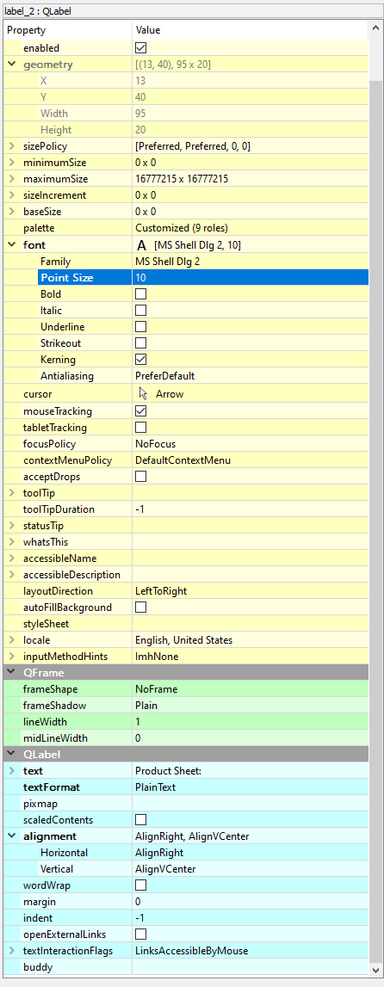The width and height of the screenshot is (384, 987).
Task: Toggle the tabletTracking checkbox
Action: (x=141, y=428)
